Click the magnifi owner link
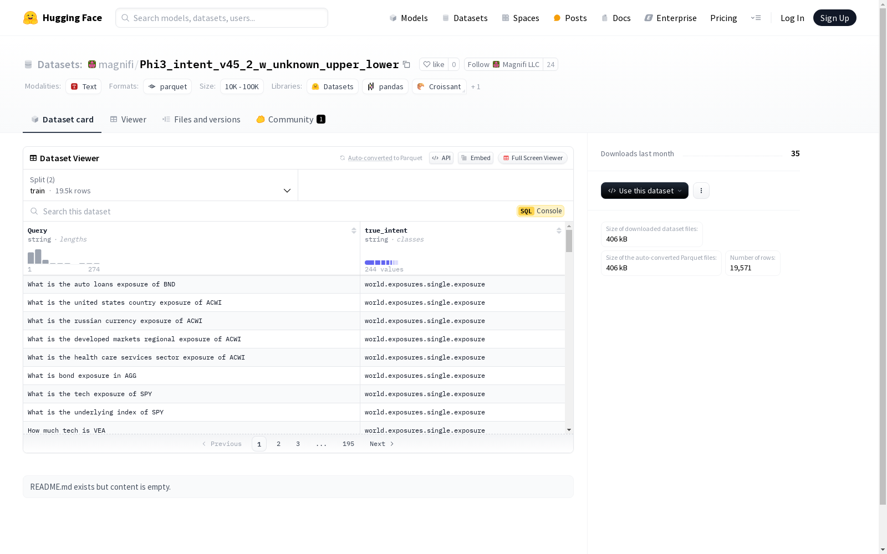This screenshot has width=887, height=554. [116, 64]
